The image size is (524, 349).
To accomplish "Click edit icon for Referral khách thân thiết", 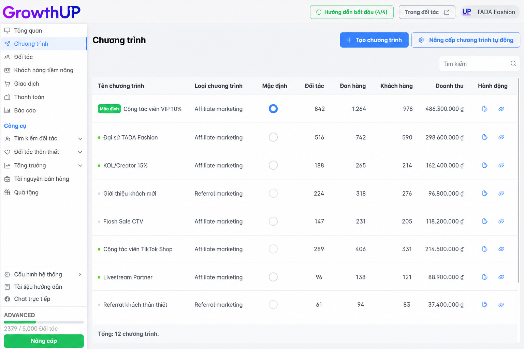I will pos(485,305).
